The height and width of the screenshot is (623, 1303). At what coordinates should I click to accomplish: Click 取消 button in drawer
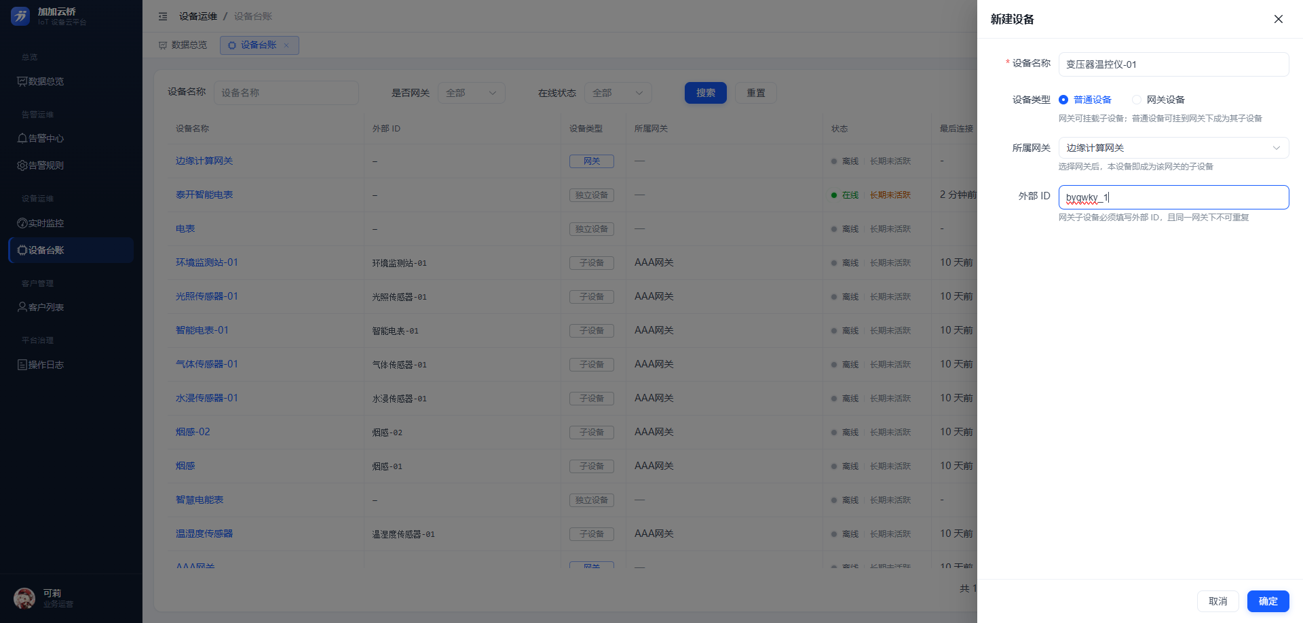1218,601
